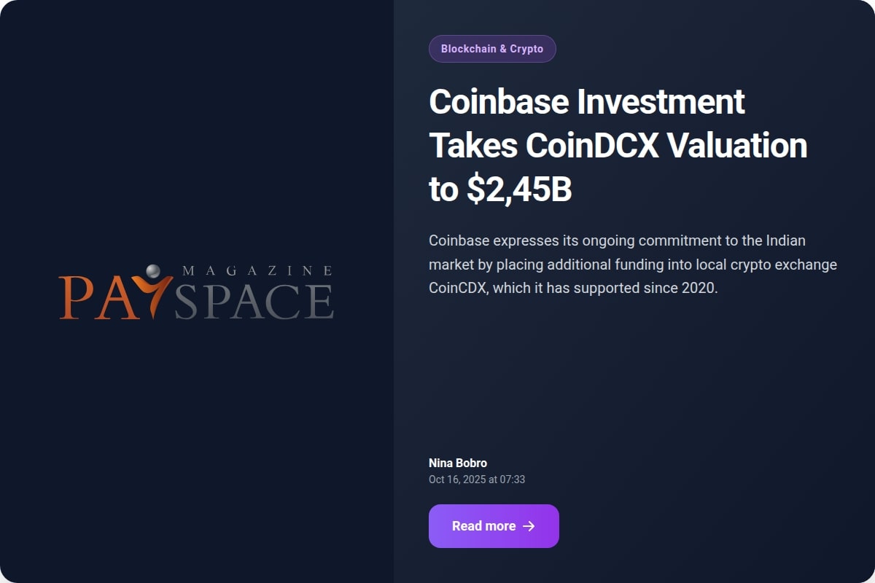Click the arrow icon in Read more
Viewport: 875px width, 583px height.
tap(529, 526)
